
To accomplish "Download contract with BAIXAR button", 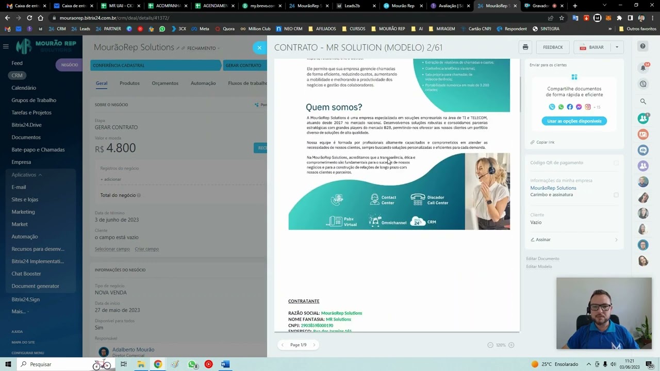I will [x=591, y=47].
